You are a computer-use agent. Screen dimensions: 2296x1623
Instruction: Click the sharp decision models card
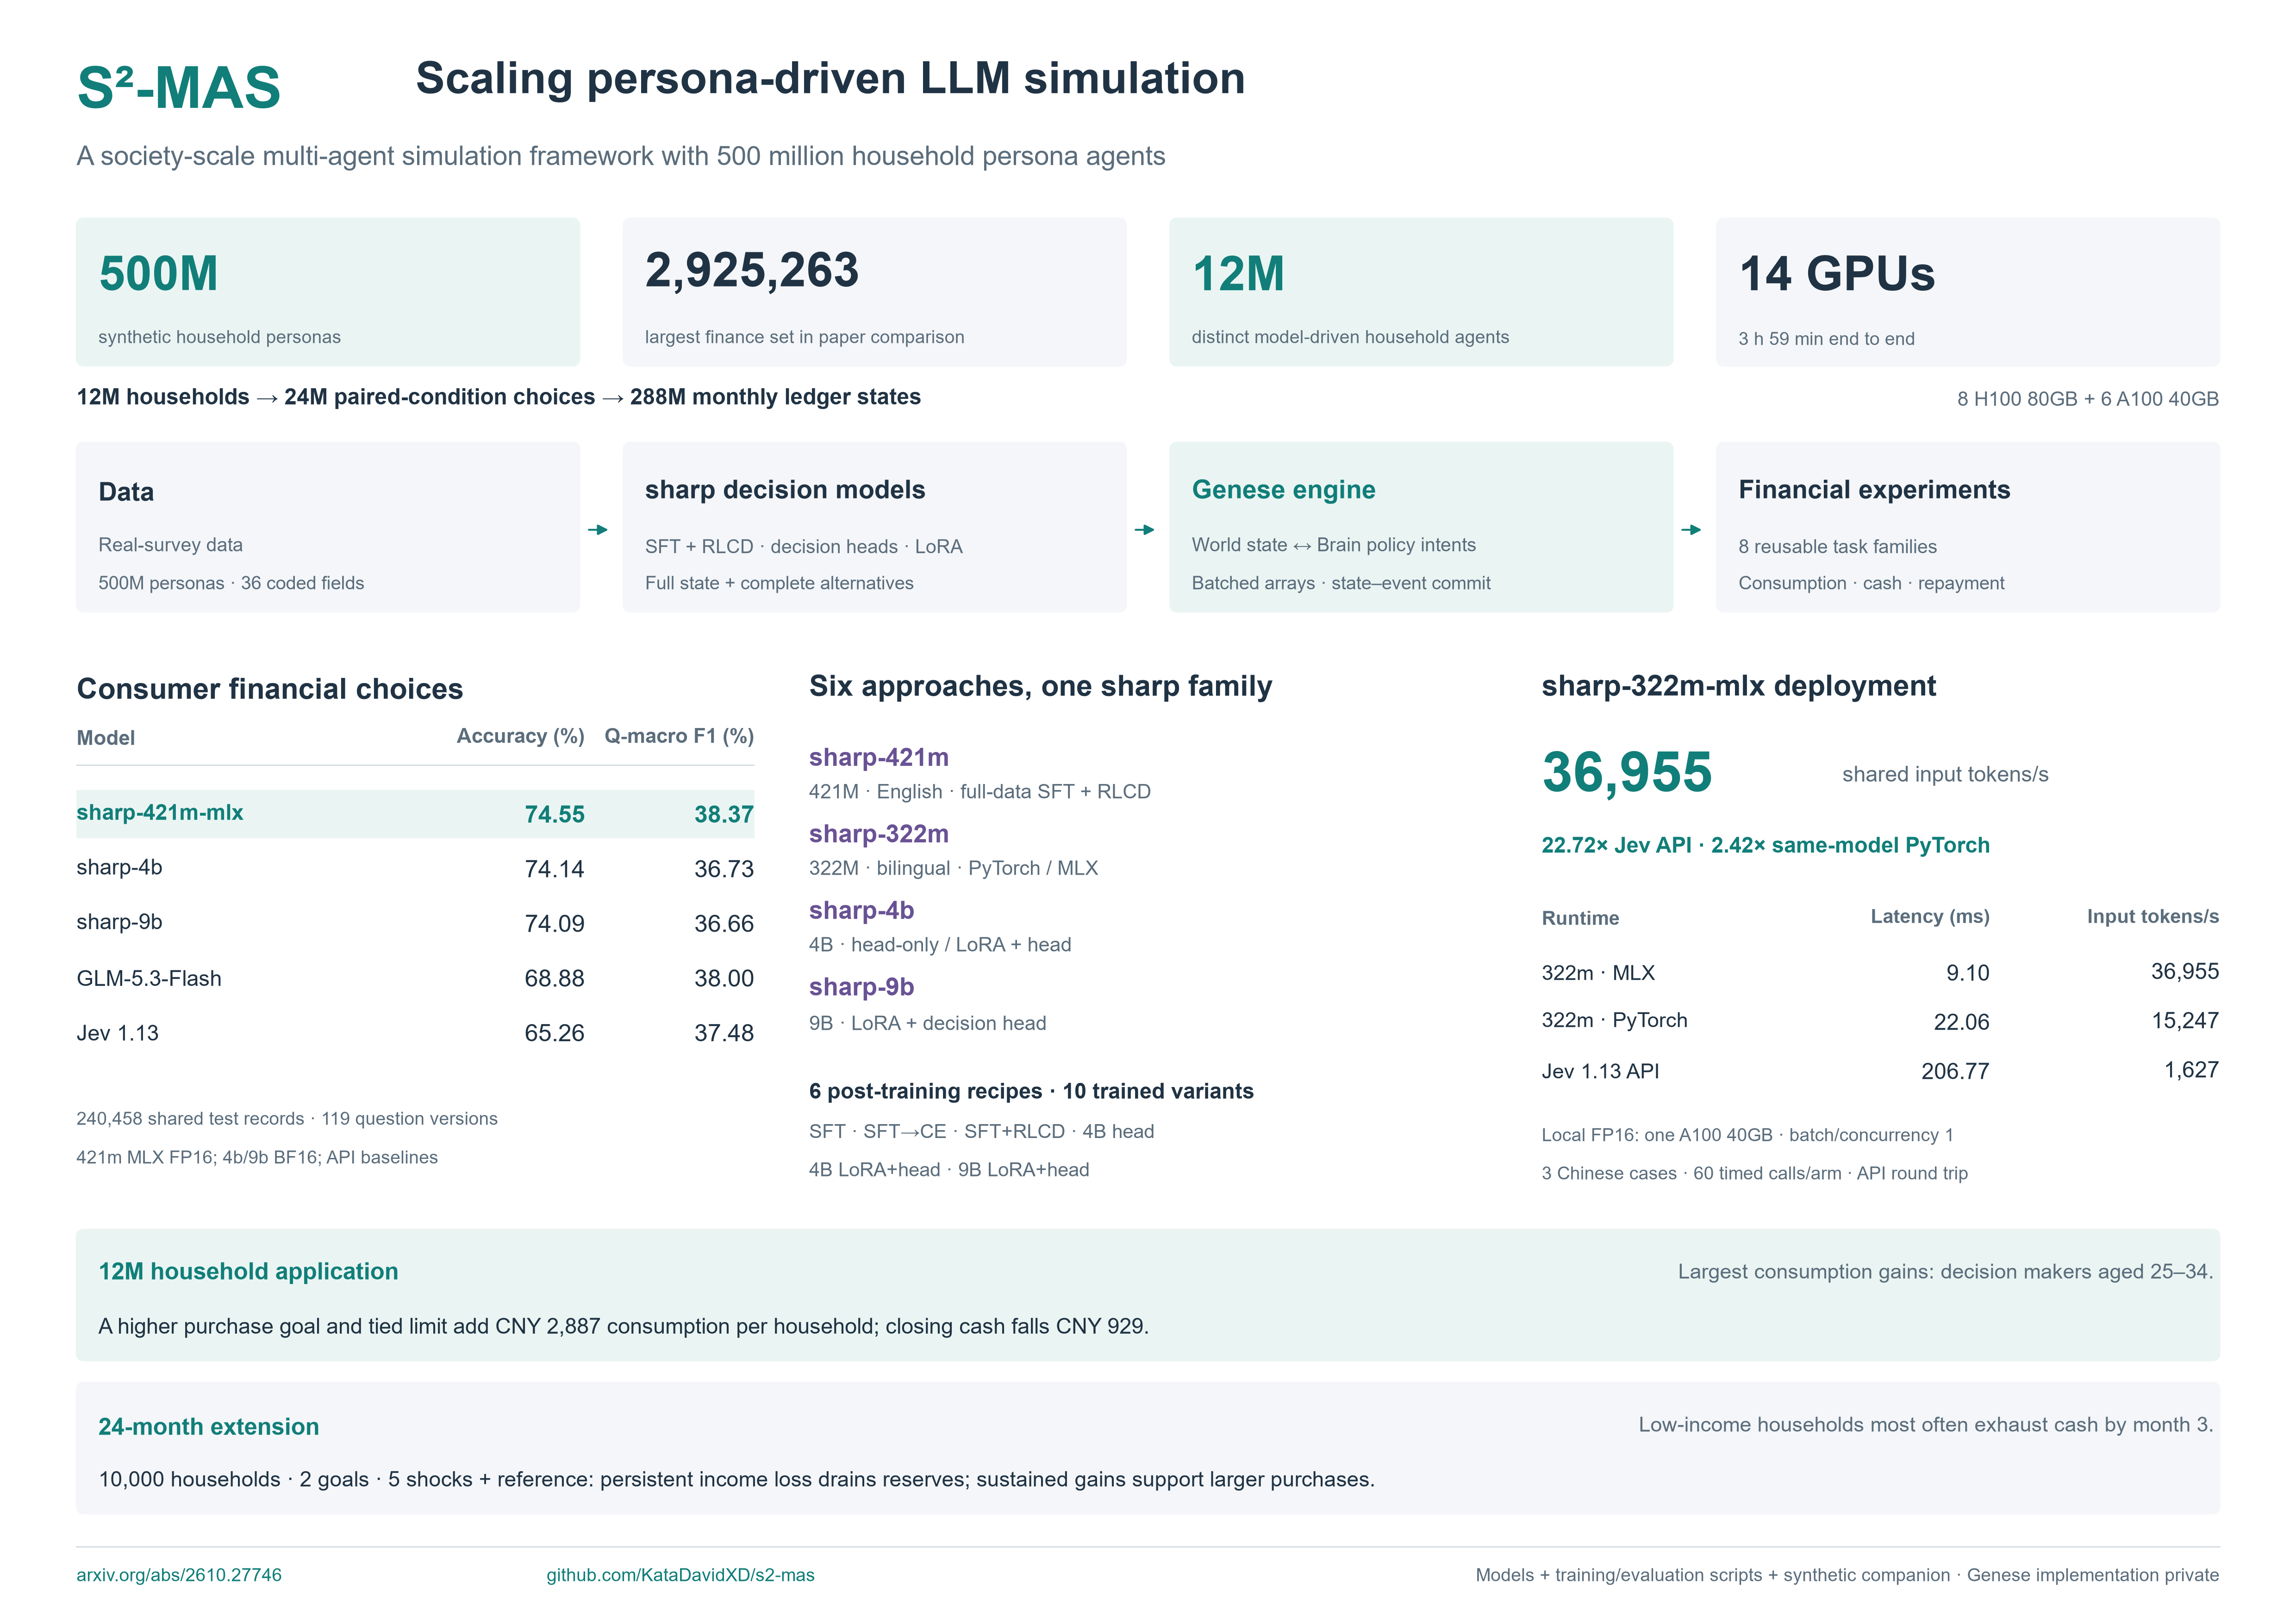pos(874,527)
